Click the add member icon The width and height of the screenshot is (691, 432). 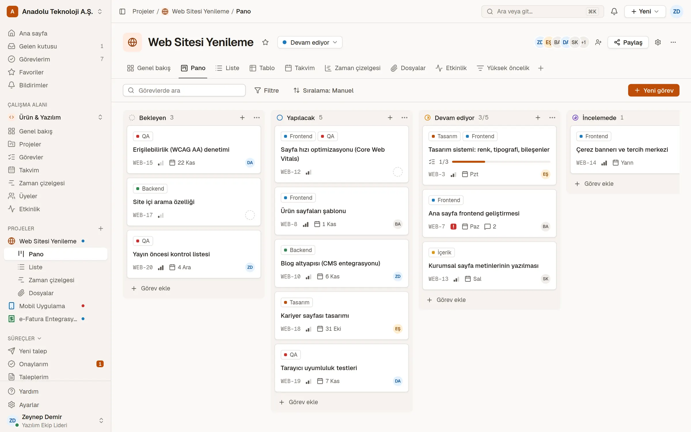[x=598, y=42]
